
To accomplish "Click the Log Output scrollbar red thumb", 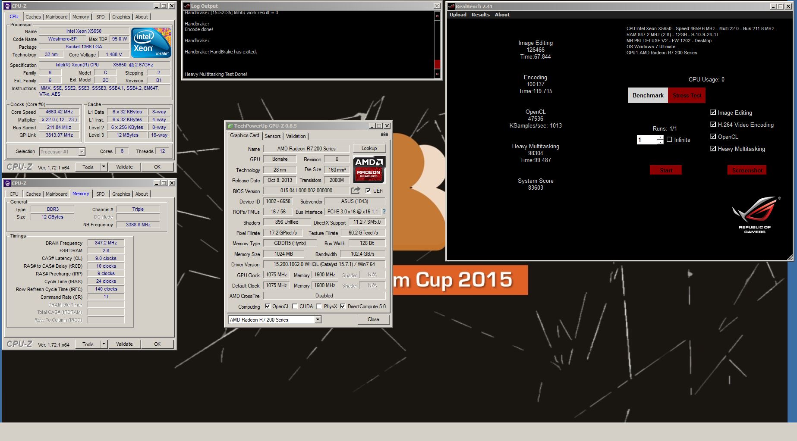I will pyautogui.click(x=437, y=64).
